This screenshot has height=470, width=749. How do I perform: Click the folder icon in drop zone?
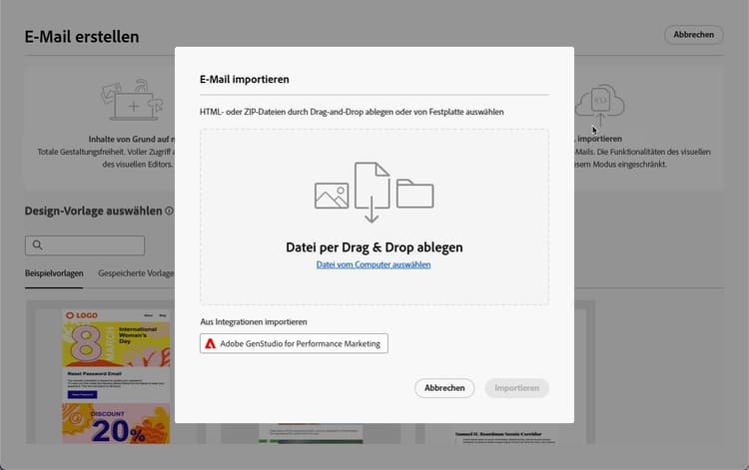click(x=414, y=194)
